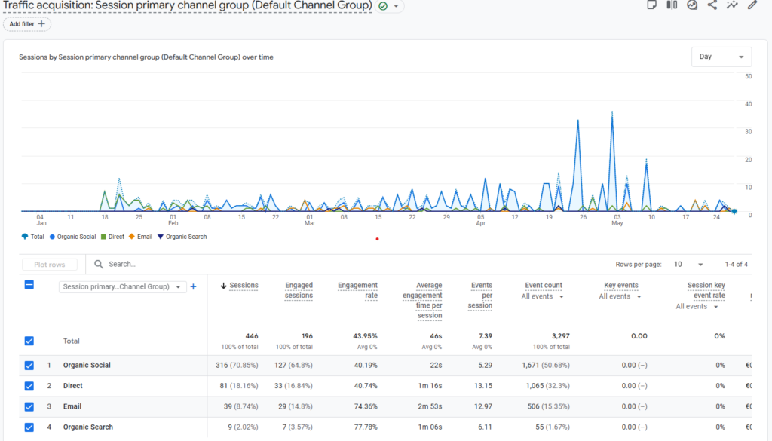Viewport: 772px width, 441px height.
Task: Open the Session primary Channel Group dimension dropdown
Action: coord(123,287)
